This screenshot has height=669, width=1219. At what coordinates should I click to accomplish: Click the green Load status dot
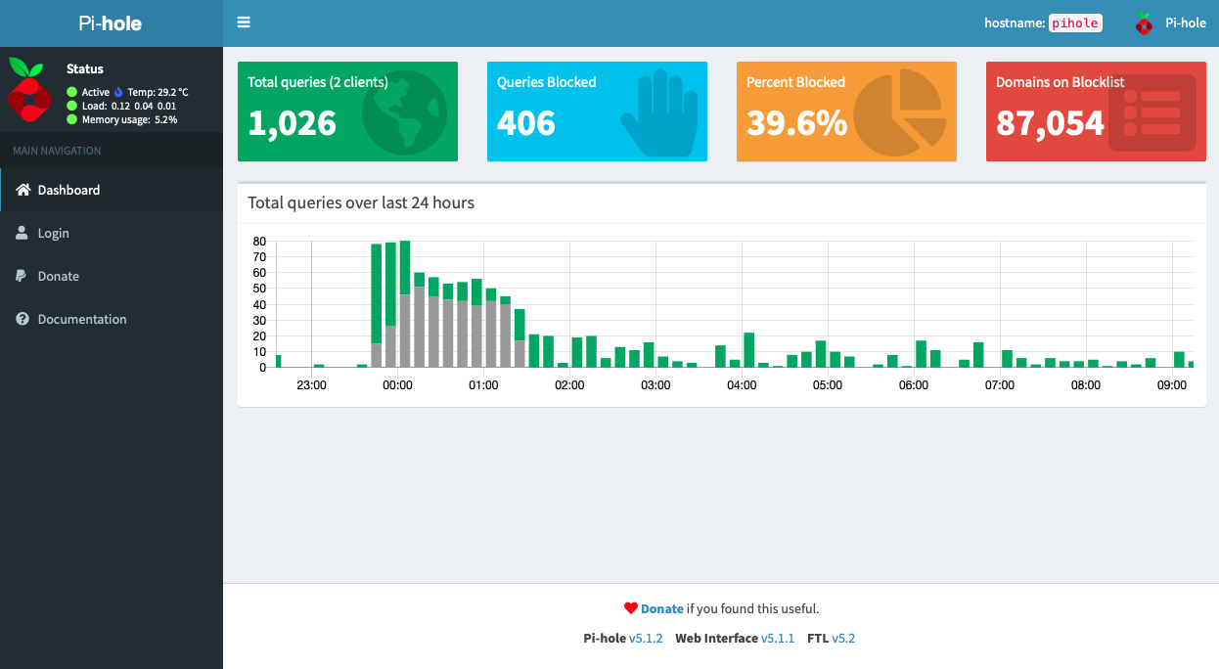tap(71, 106)
